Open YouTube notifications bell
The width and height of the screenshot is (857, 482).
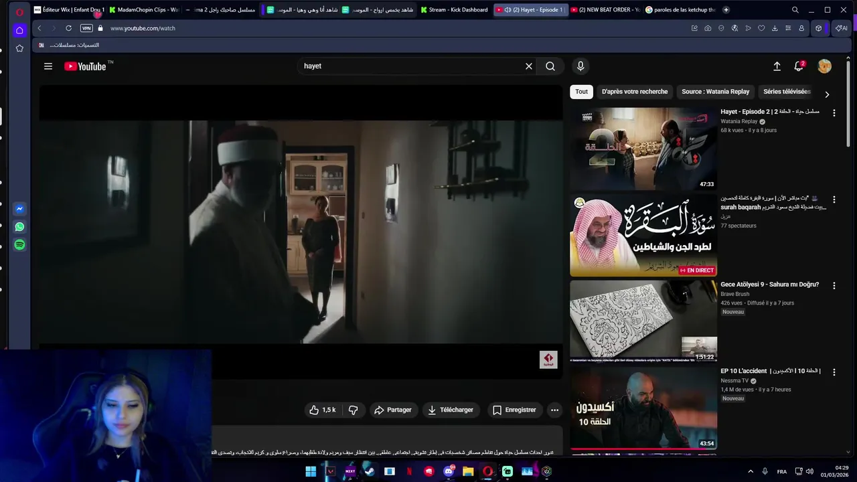(x=799, y=66)
